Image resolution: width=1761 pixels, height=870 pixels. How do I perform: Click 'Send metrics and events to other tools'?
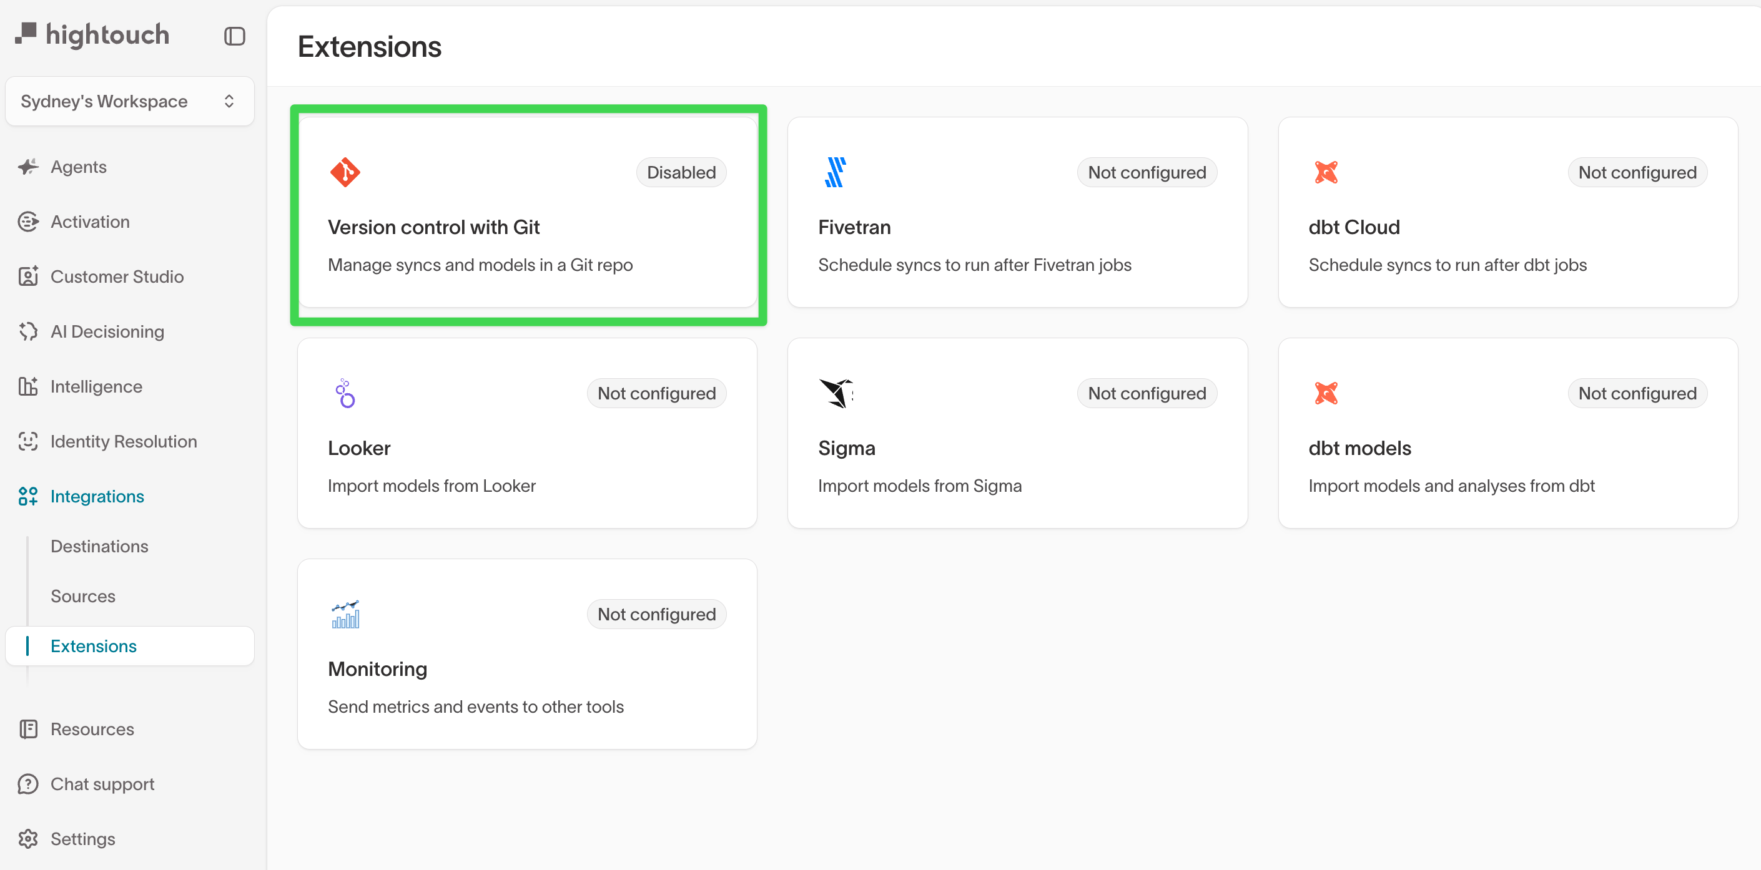(x=475, y=706)
